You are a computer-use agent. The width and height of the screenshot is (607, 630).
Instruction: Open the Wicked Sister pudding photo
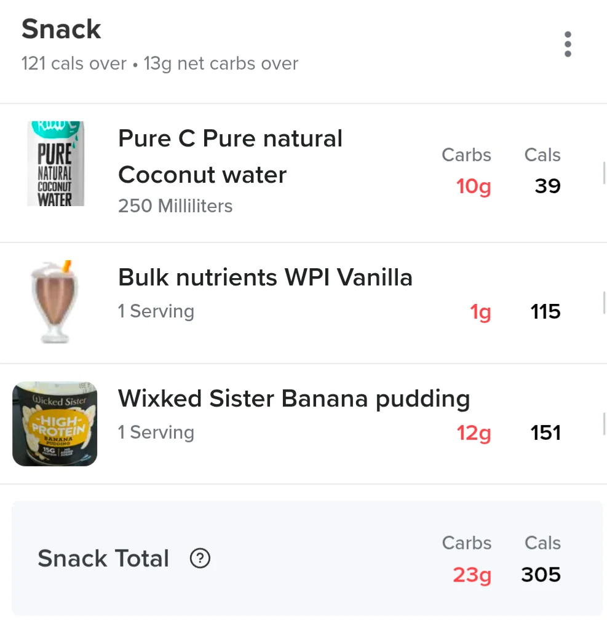[x=55, y=423]
